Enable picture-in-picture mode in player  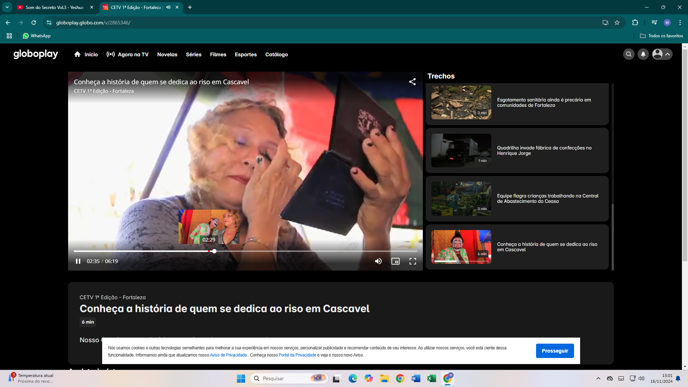click(395, 261)
